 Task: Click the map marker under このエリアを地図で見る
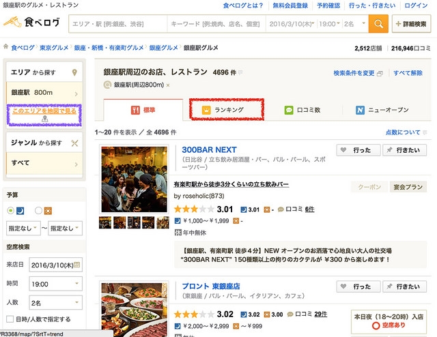point(44,119)
